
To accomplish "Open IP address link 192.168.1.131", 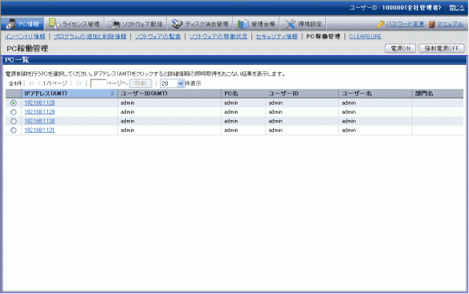I will coord(39,130).
